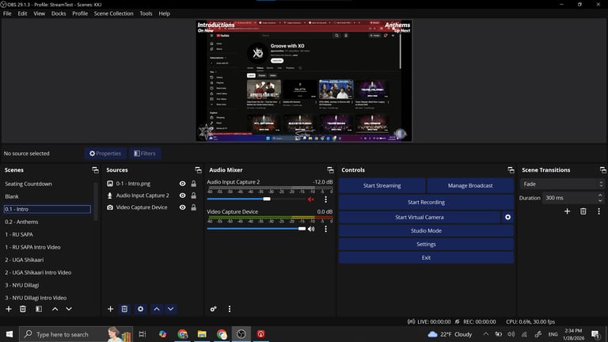Screen dimensions: 608x342
Task: Click Start Streaming button
Action: tap(382, 186)
